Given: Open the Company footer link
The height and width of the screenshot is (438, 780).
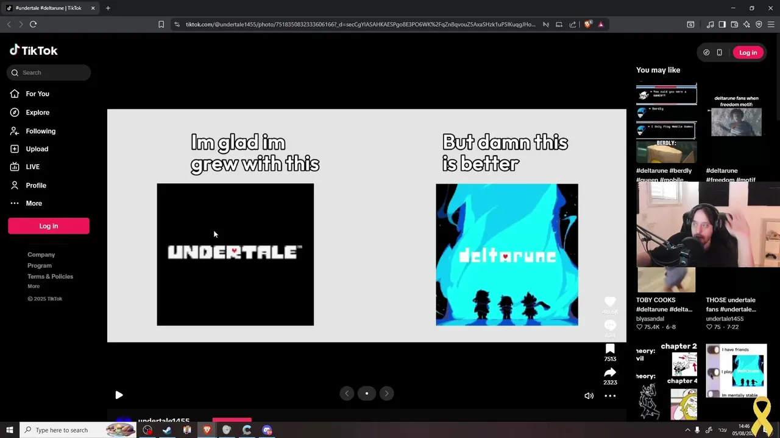Looking at the screenshot, I should (41, 255).
